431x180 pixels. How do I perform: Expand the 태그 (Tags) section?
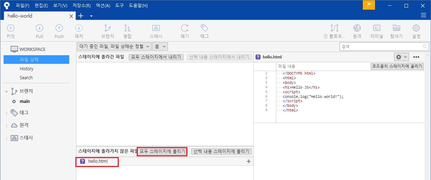pyautogui.click(x=6, y=113)
